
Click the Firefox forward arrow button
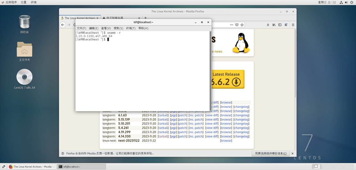coord(69,25)
